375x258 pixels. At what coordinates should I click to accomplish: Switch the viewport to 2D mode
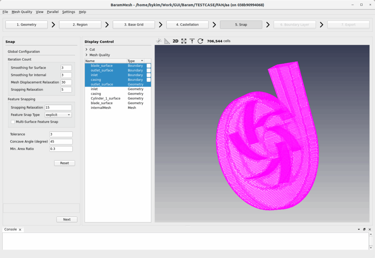click(x=175, y=41)
